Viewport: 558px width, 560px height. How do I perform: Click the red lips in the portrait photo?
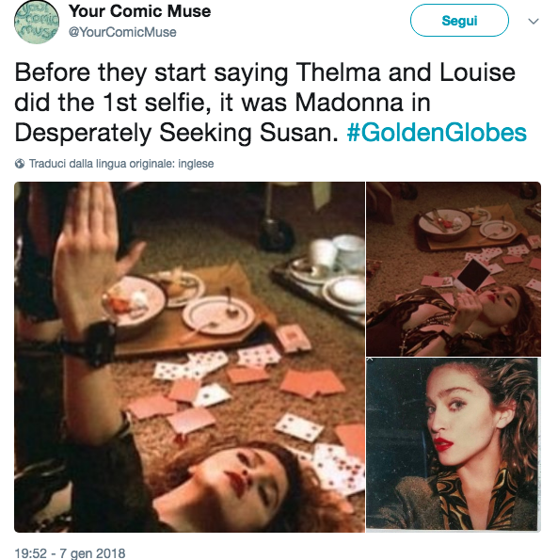pyautogui.click(x=443, y=444)
